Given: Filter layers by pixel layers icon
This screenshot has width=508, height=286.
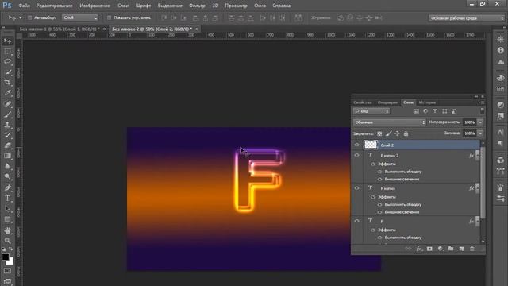Looking at the screenshot, I should [416, 111].
